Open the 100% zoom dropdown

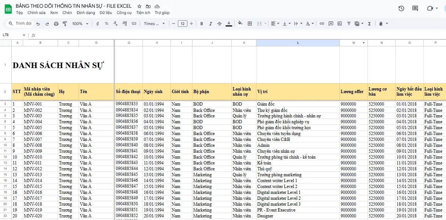80,24
